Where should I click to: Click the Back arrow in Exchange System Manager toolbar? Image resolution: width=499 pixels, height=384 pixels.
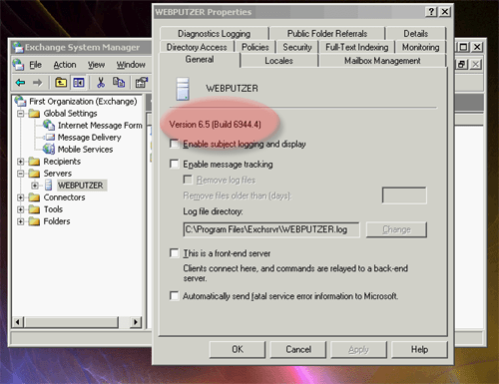[x=21, y=83]
